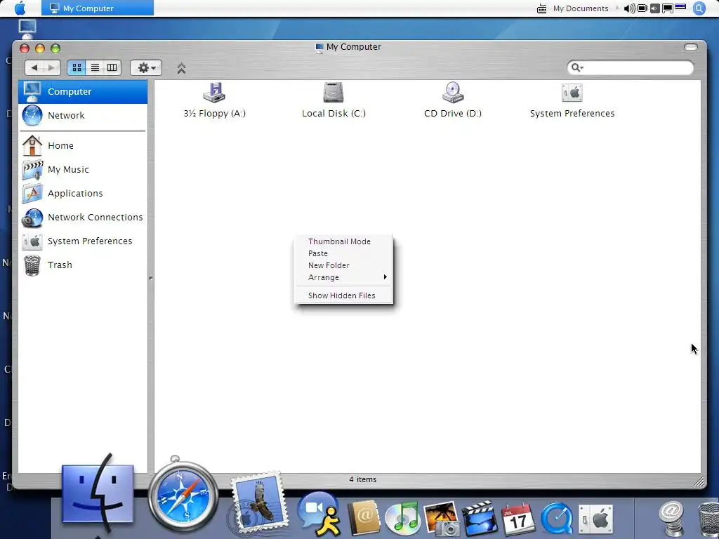Open the gear Action dropdown

pos(146,68)
